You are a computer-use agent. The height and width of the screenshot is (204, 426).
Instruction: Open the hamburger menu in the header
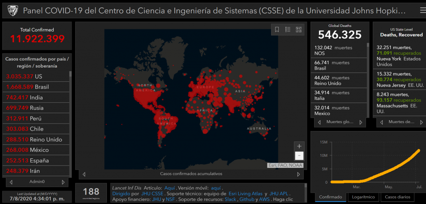point(423,10)
